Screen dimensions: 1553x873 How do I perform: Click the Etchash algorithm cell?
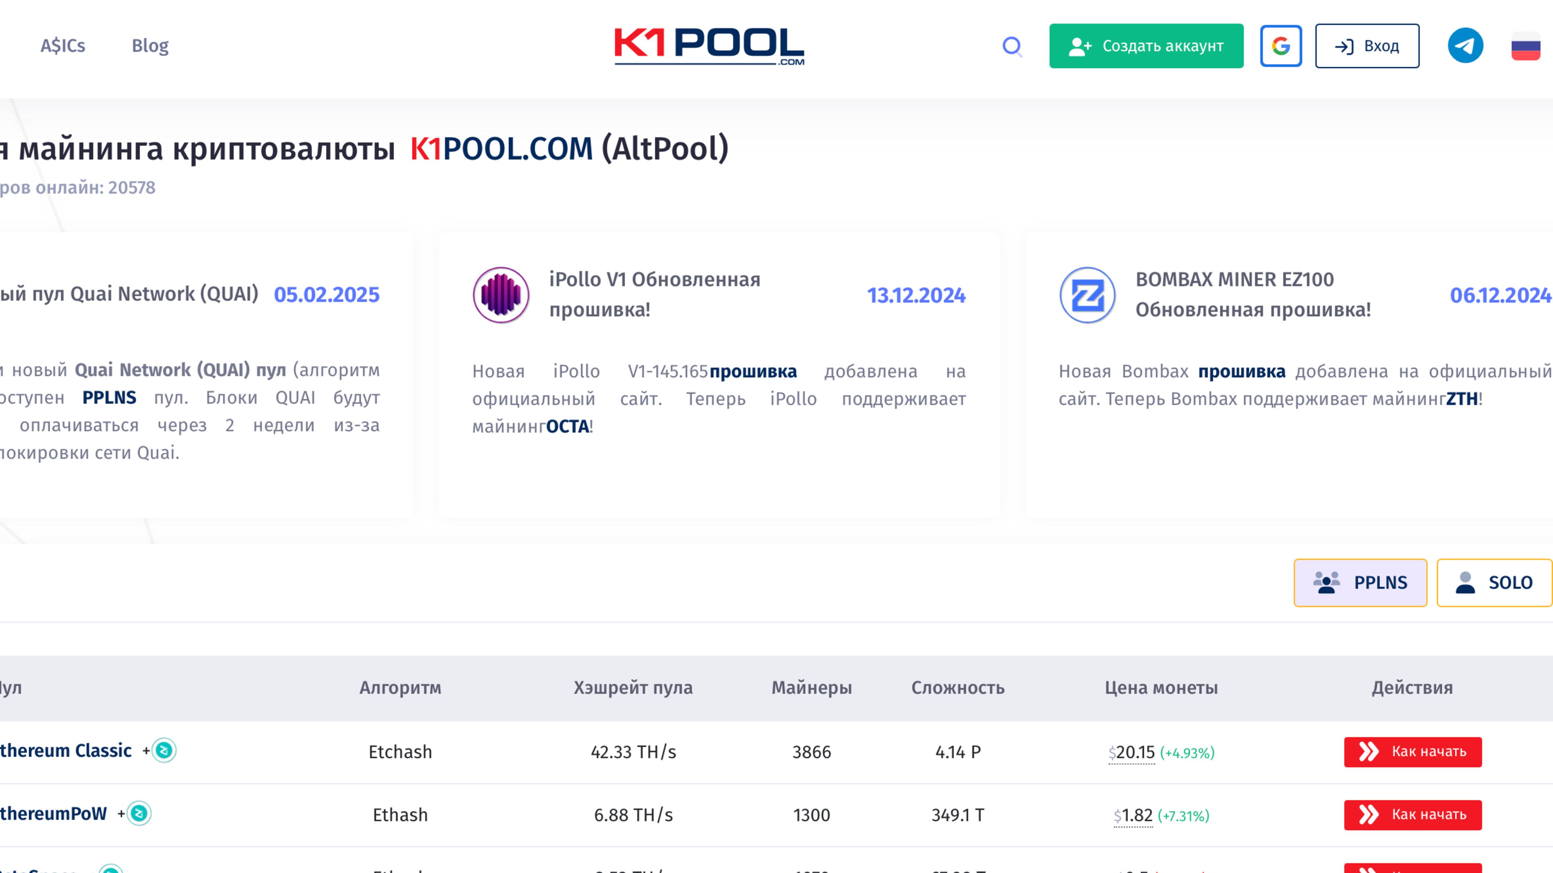[x=400, y=753]
